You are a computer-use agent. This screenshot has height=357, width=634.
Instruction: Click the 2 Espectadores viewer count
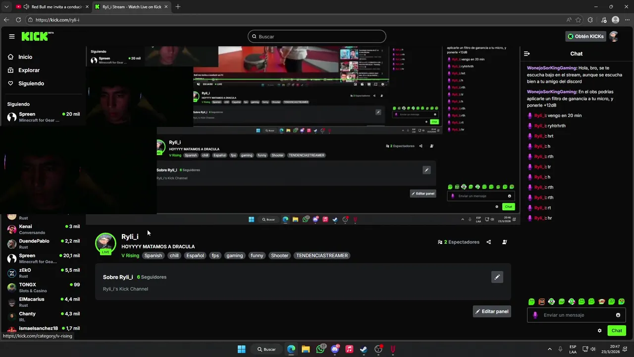point(459,242)
